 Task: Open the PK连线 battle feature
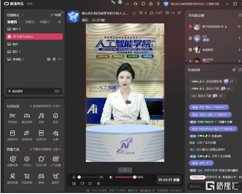coord(13,118)
